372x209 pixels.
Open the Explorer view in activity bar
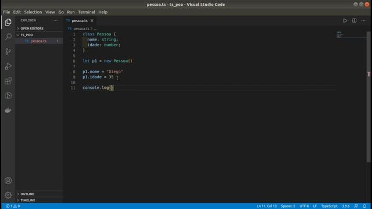pos(8,22)
